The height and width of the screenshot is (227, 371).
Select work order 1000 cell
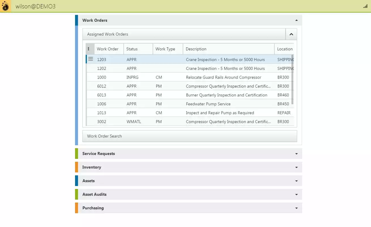101,77
